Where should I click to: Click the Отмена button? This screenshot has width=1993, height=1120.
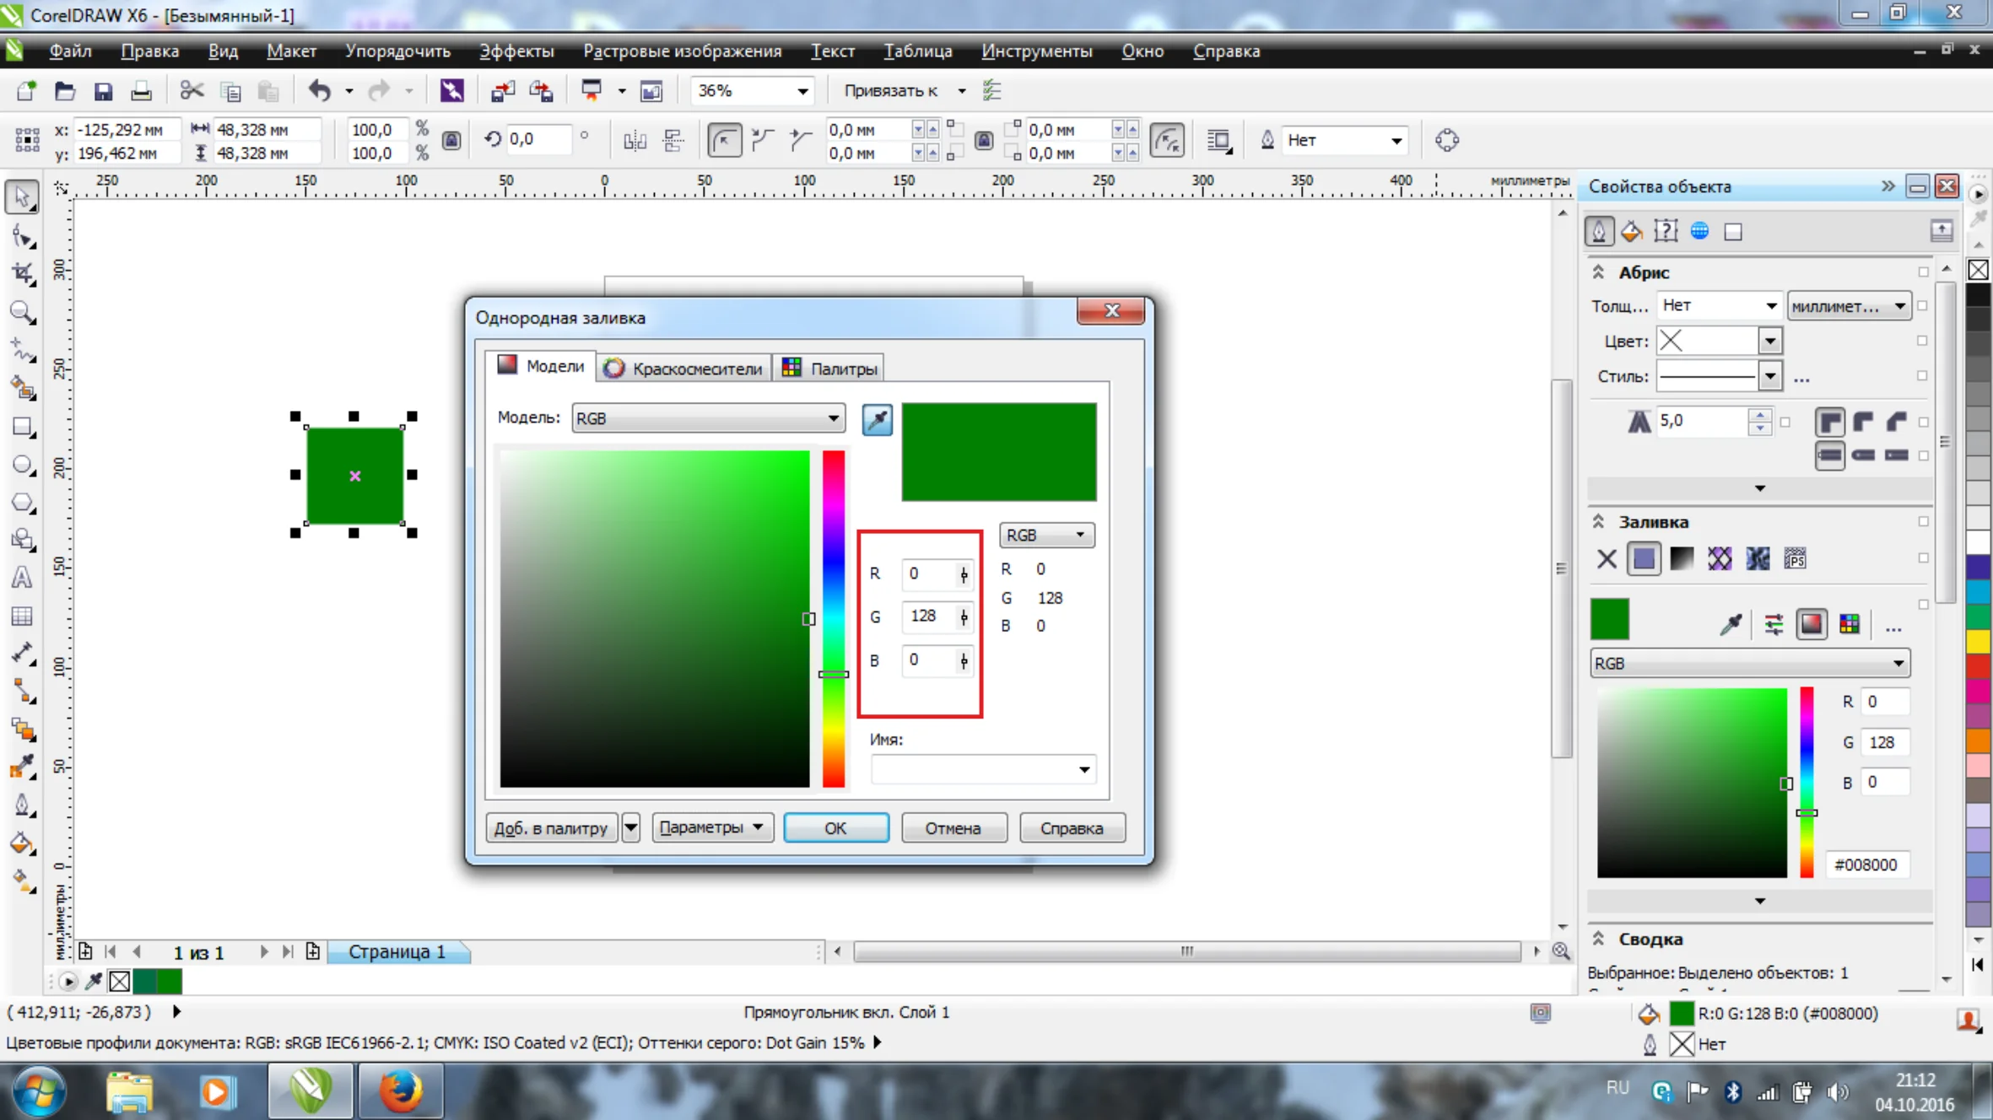953,828
